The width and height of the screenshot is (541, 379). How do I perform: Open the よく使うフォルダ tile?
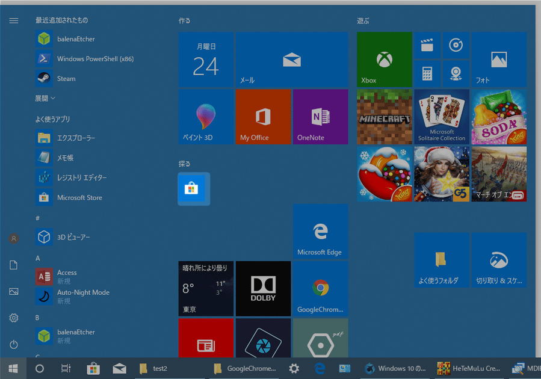[x=442, y=260]
